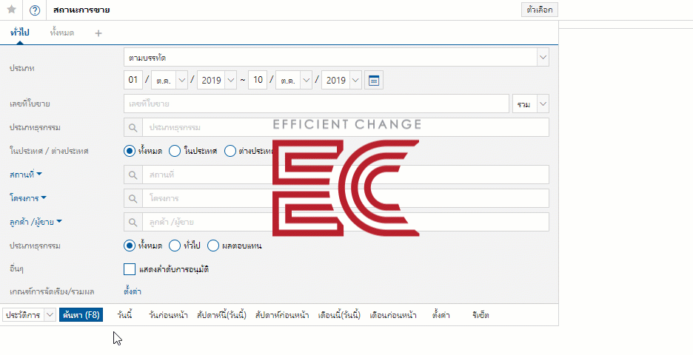Click the สัปดาห์นี้(วันนี้) quick date link
Viewport: 693px width, 355px height.
(221, 315)
